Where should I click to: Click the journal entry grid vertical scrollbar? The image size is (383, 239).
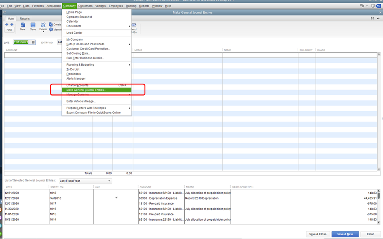(x=379, y=111)
